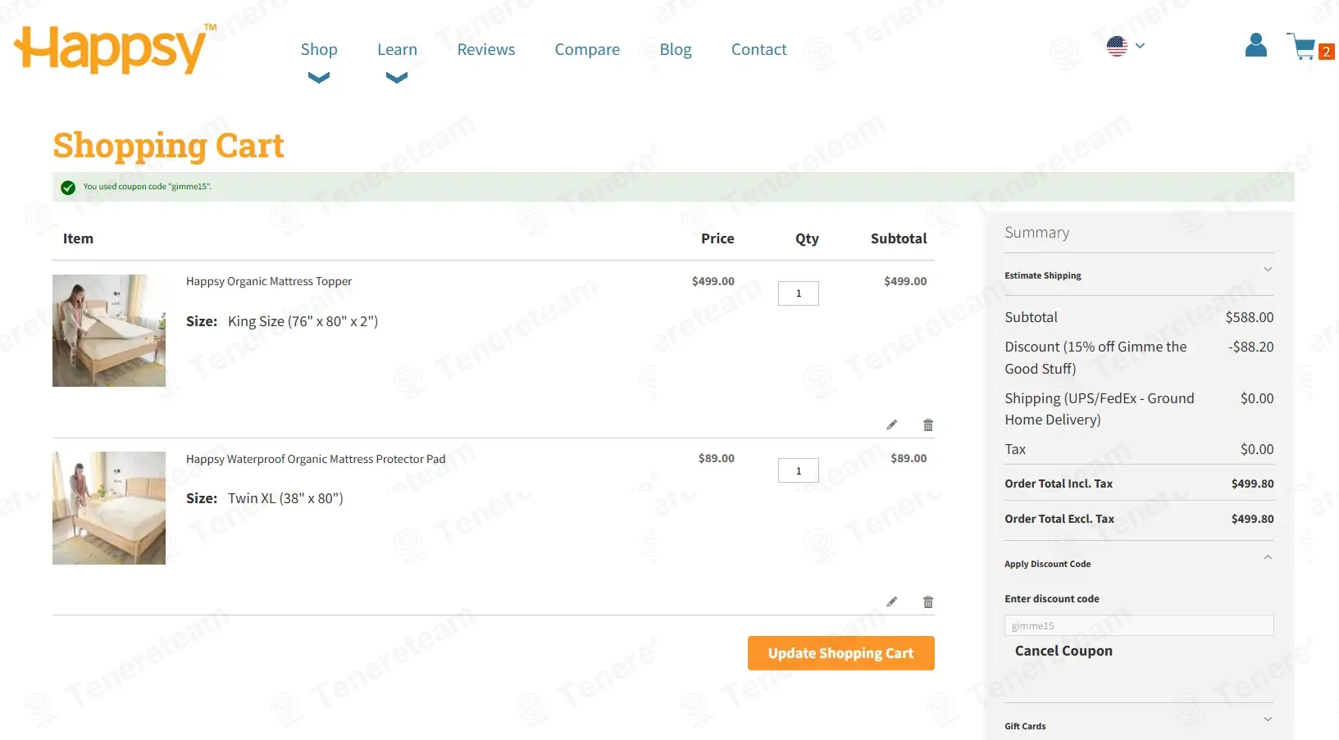Image resolution: width=1339 pixels, height=740 pixels.
Task: Click the coupon used "gimme15" message
Action: pos(148,187)
